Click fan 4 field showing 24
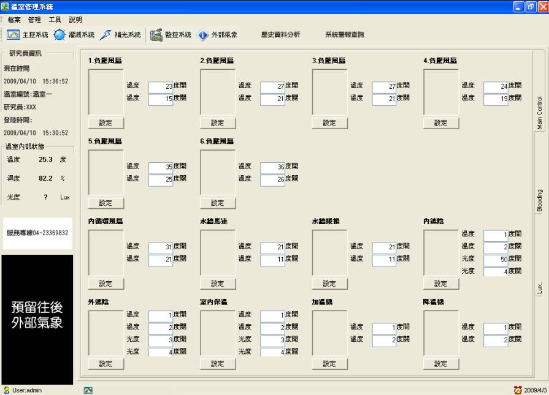This screenshot has height=395, width=549. click(x=496, y=87)
